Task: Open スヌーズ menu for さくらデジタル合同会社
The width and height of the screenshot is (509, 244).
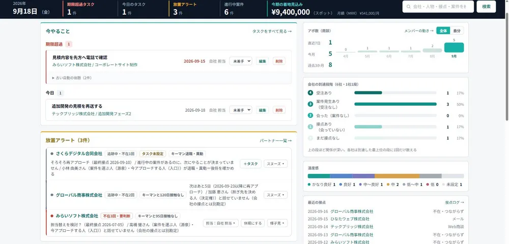Action: 275,164
